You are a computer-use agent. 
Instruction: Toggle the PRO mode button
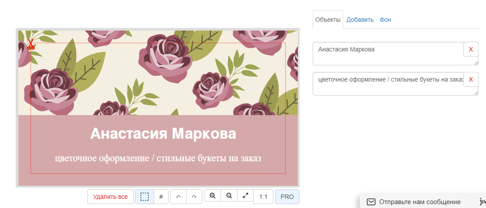coord(287,197)
